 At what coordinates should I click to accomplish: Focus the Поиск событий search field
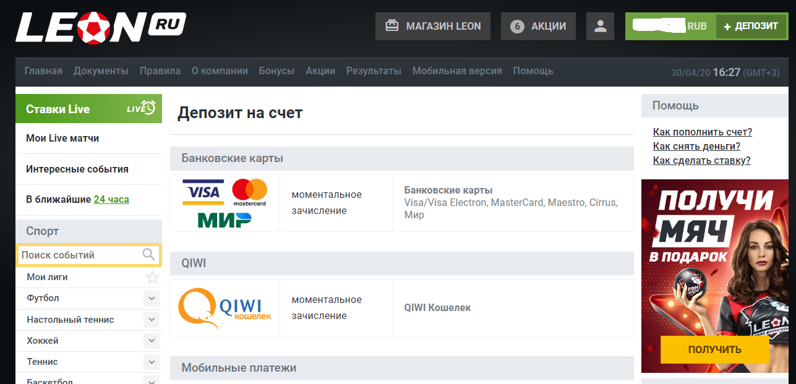point(79,255)
